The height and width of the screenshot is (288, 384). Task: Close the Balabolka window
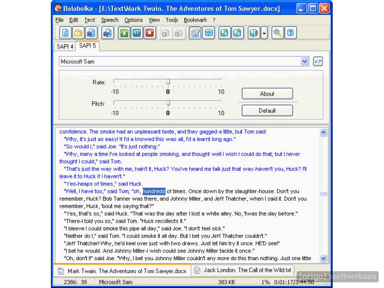point(324,8)
